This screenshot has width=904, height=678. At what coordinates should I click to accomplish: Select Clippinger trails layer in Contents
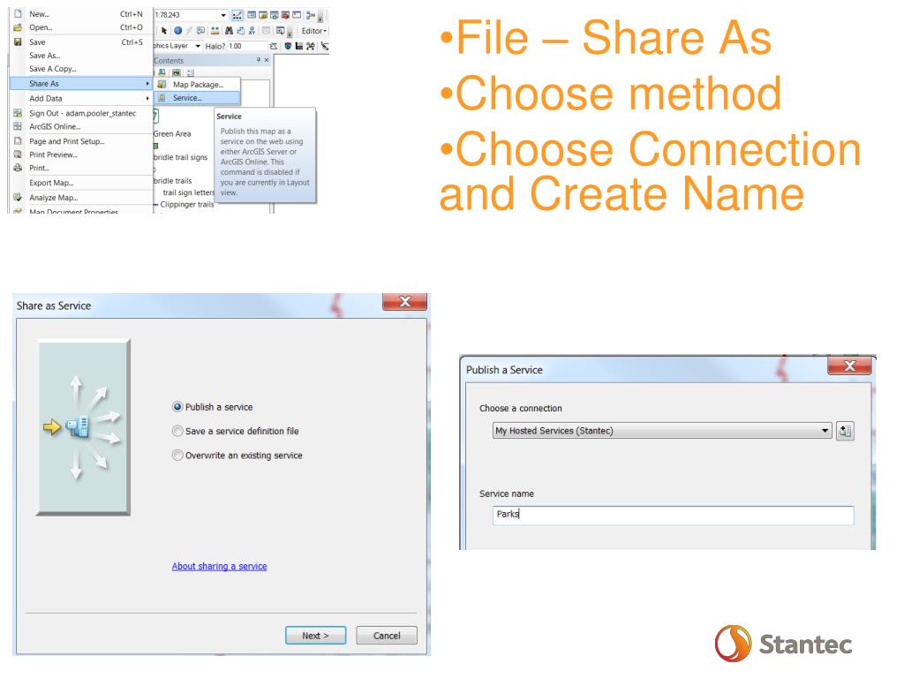click(187, 205)
